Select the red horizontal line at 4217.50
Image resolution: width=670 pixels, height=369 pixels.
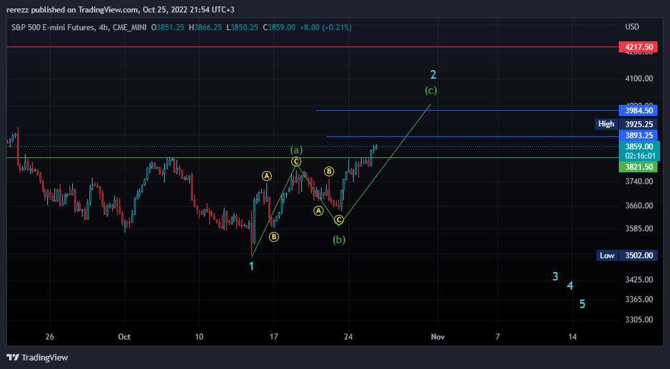coord(312,47)
